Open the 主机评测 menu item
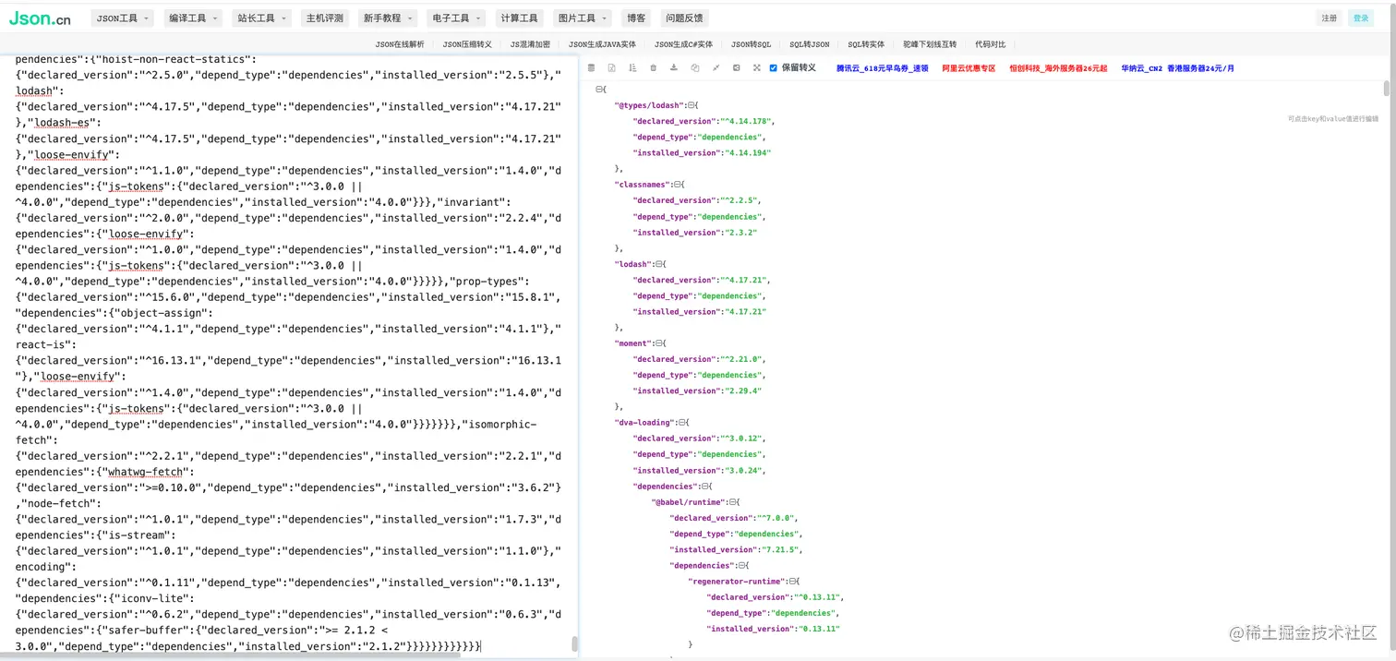The width and height of the screenshot is (1396, 661). 324,18
